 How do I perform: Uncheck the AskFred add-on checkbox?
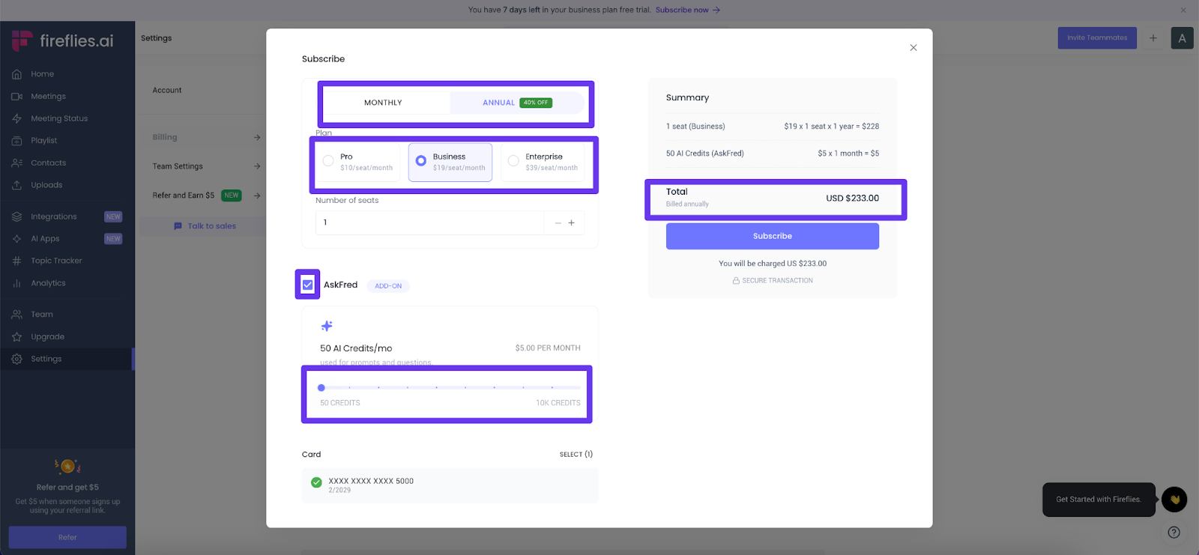pos(307,285)
